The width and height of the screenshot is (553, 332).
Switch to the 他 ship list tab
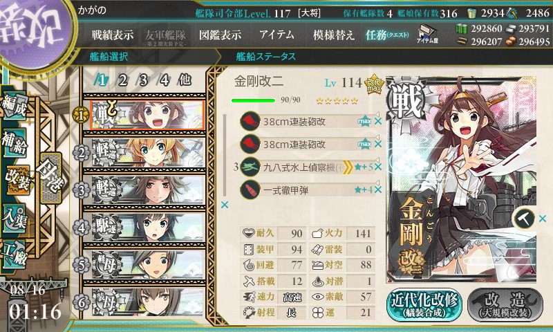(x=185, y=80)
